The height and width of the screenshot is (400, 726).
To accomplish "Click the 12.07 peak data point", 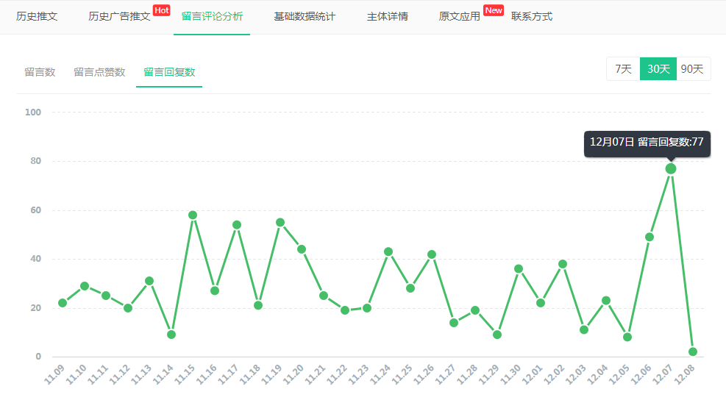I will coord(671,169).
